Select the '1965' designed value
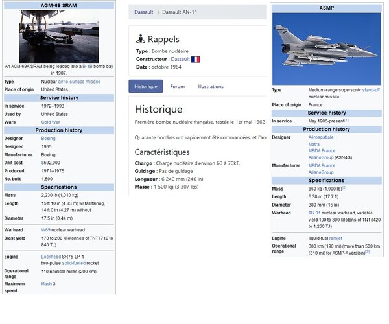This screenshot has height=324, width=389. pos(47,146)
